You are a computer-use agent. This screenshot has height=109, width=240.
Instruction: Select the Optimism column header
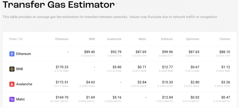(x=193, y=39)
